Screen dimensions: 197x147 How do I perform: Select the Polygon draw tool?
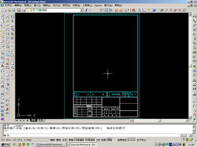coord(7,38)
